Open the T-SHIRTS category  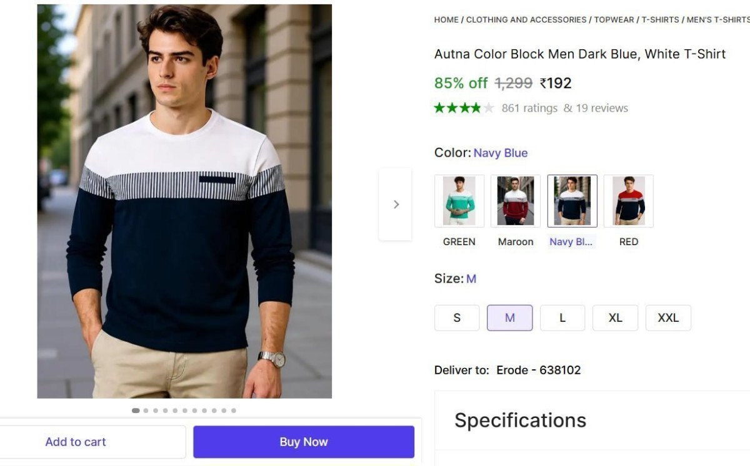659,19
